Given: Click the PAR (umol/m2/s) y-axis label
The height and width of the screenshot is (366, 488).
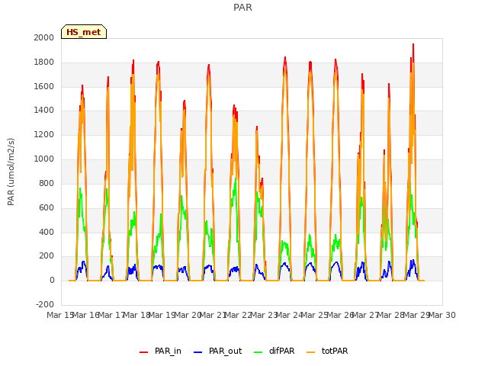Looking at the screenshot, I should click(x=11, y=172).
